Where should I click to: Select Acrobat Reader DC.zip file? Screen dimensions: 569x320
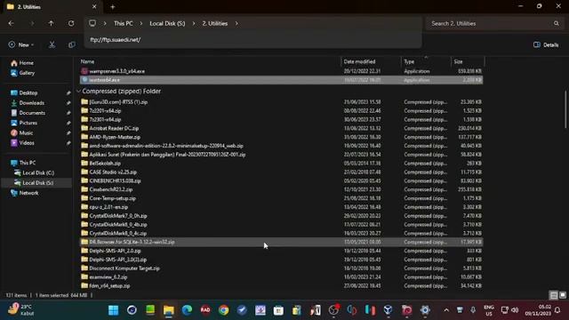(281, 128)
